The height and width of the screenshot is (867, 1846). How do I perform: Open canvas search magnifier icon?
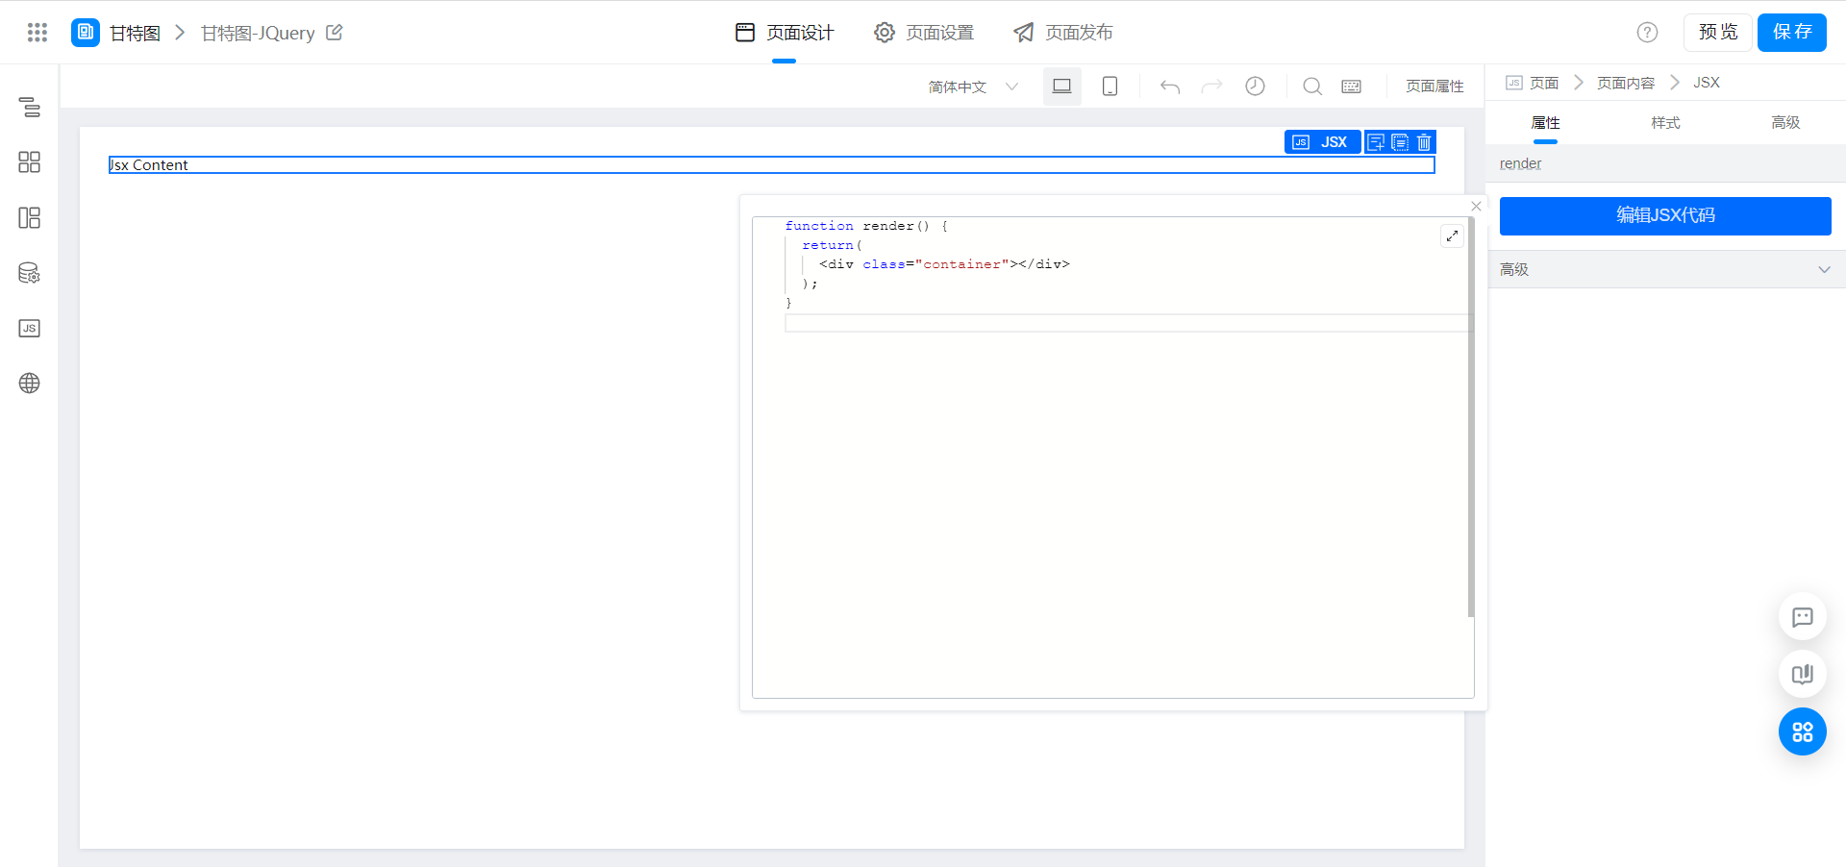coord(1312,87)
